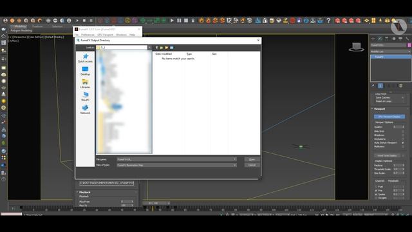Expand the Look in folder dropdown
This screenshot has width=412, height=232.
[x=149, y=48]
